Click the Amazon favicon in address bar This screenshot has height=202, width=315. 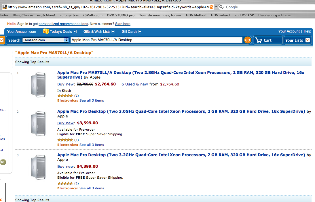tap(5, 7)
